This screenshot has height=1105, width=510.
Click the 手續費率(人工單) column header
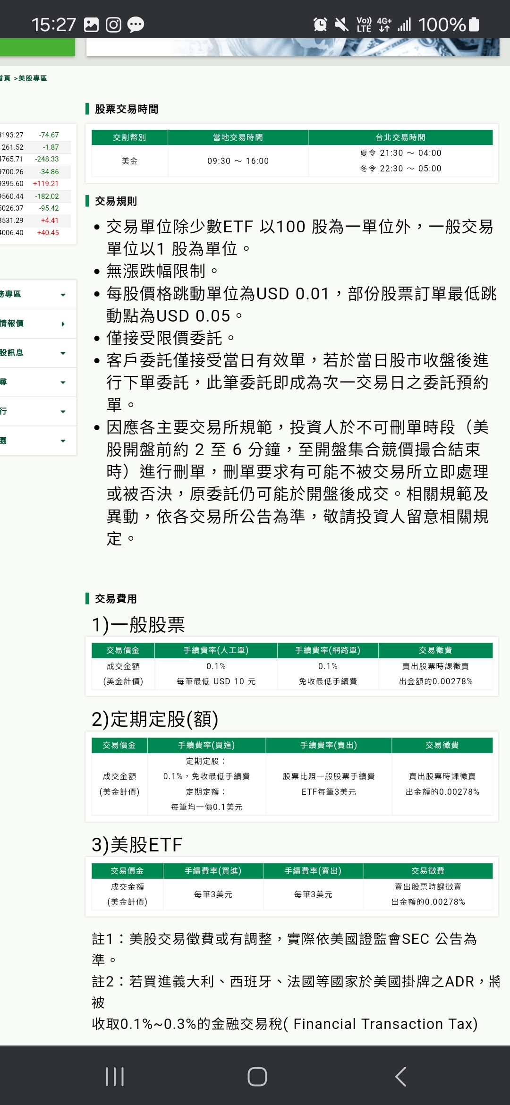[x=216, y=650]
